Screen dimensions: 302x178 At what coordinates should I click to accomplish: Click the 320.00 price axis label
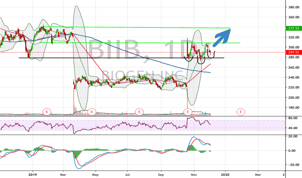(294, 37)
